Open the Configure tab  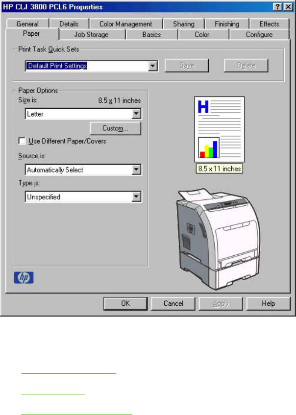click(x=259, y=35)
